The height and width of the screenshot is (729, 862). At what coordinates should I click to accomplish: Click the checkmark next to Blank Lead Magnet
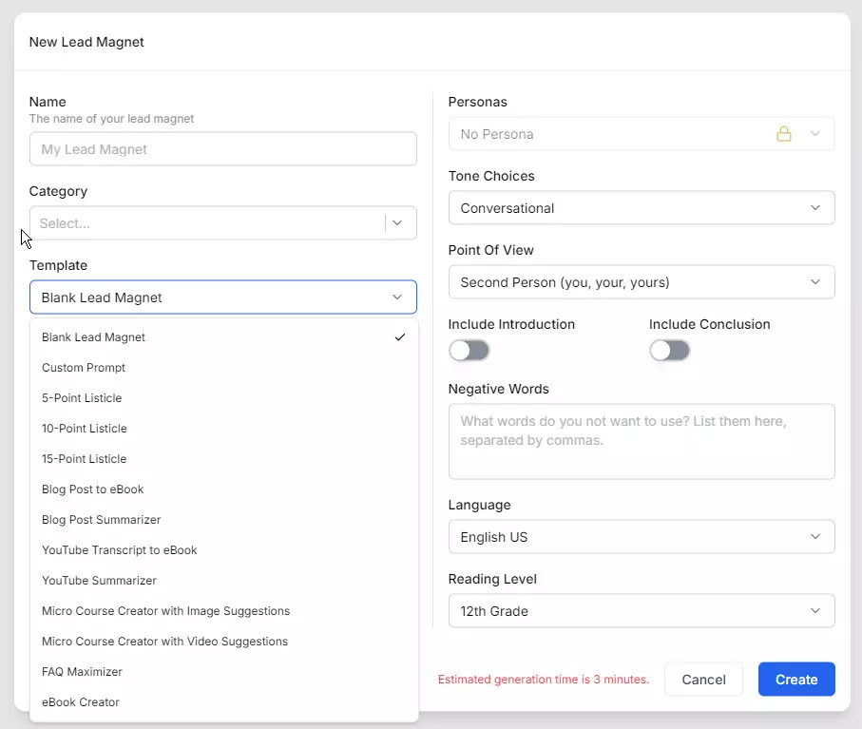[x=400, y=336]
